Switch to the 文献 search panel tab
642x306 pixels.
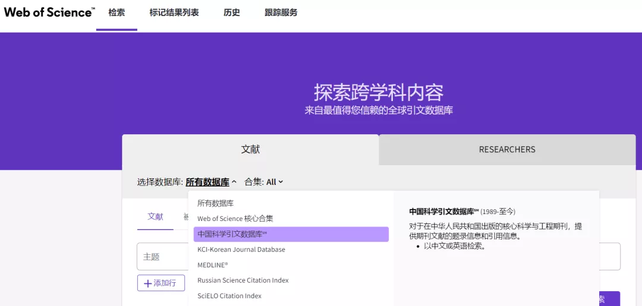[250, 150]
